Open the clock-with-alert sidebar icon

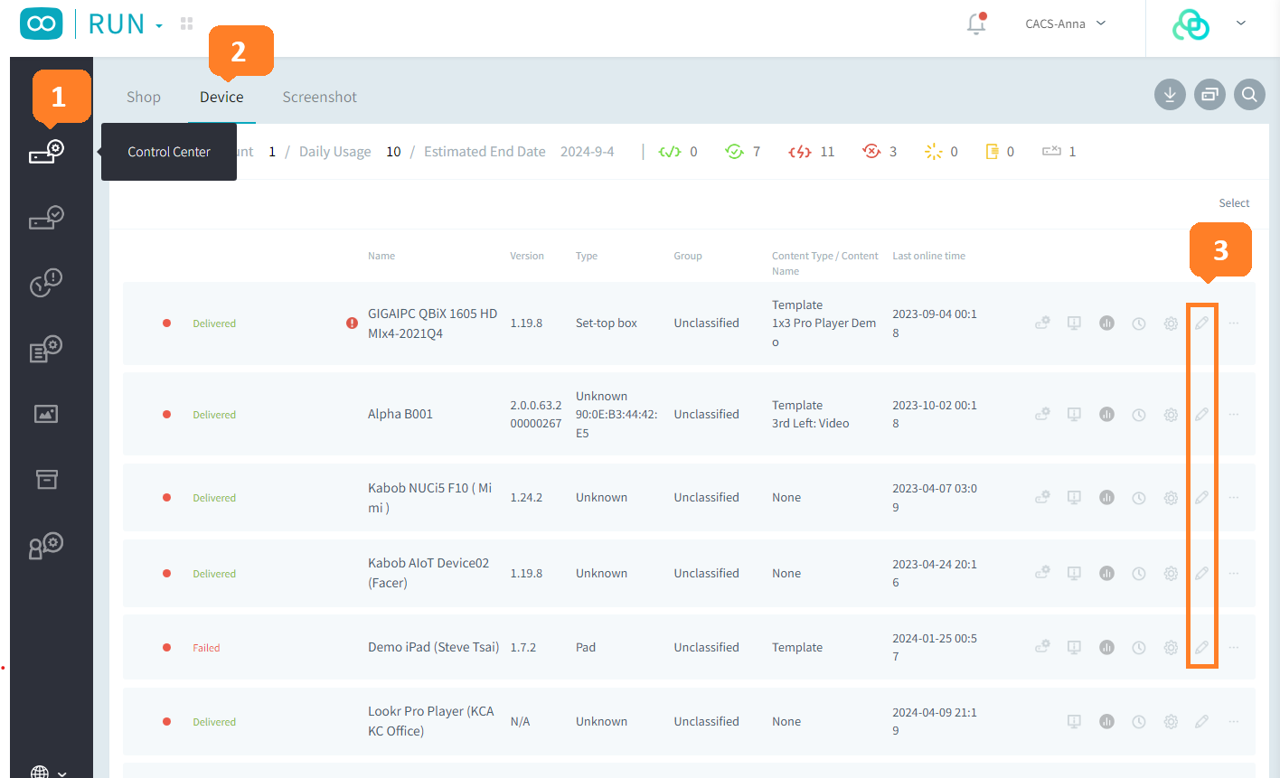46,282
